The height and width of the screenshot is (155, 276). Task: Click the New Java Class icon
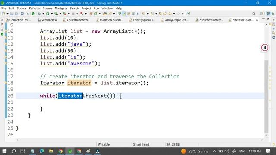tap(96, 14)
